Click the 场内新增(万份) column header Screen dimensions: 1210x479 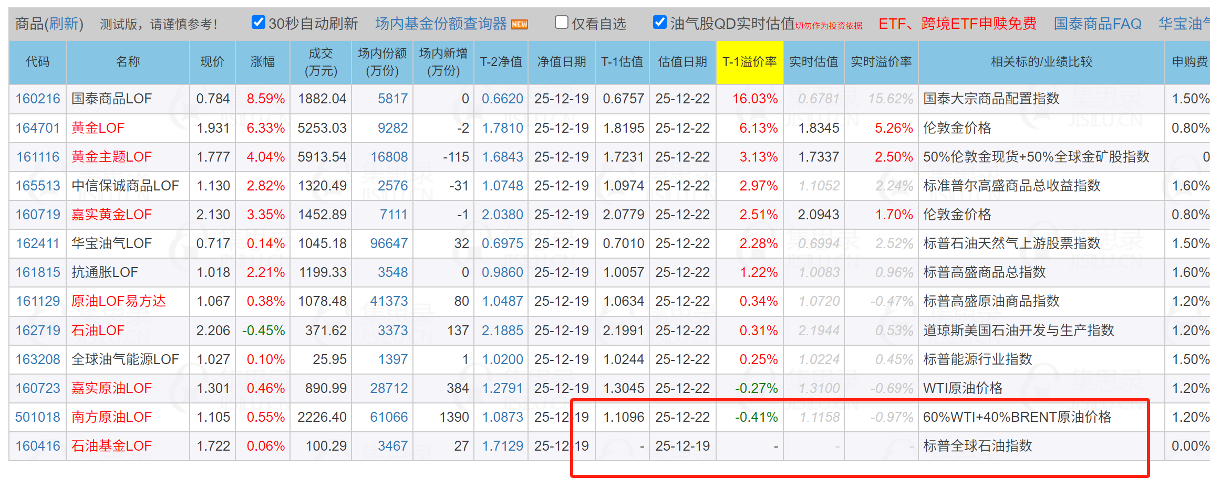click(x=443, y=62)
